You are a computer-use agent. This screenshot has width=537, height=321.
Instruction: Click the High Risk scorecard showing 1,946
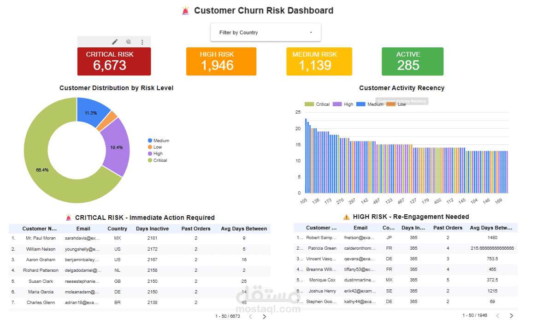(221, 61)
